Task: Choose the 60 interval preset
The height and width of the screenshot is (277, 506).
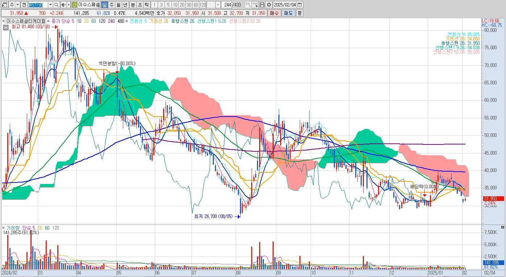Action: point(195,5)
